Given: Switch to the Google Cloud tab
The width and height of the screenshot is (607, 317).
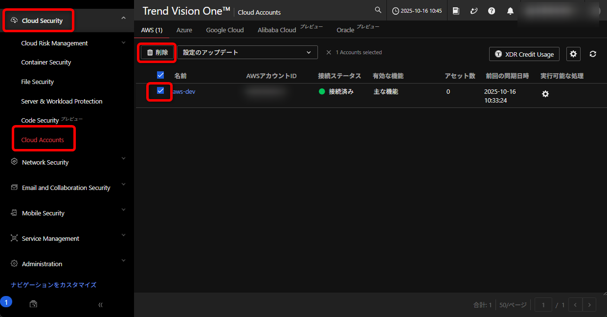Looking at the screenshot, I should point(225,30).
